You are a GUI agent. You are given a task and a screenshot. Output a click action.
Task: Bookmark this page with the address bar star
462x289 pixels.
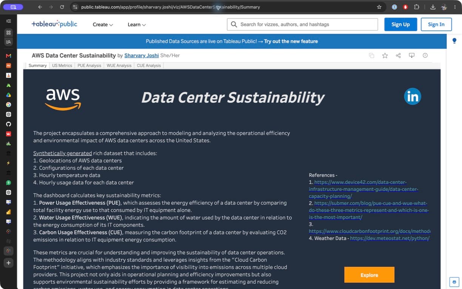379,7
